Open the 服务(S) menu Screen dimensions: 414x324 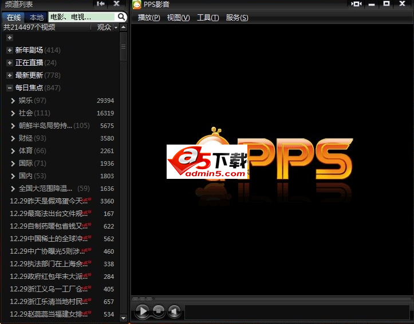tap(237, 18)
